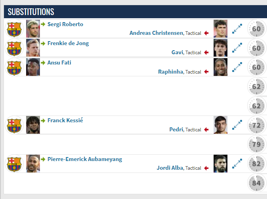Click the Barcelona crest beside Franck Kessié

pos(14,125)
